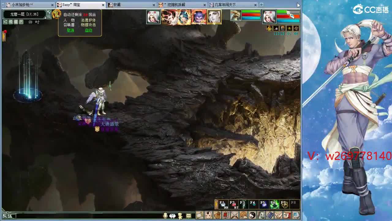Open the emoticon face icon
The image size is (392, 221).
point(172,216)
